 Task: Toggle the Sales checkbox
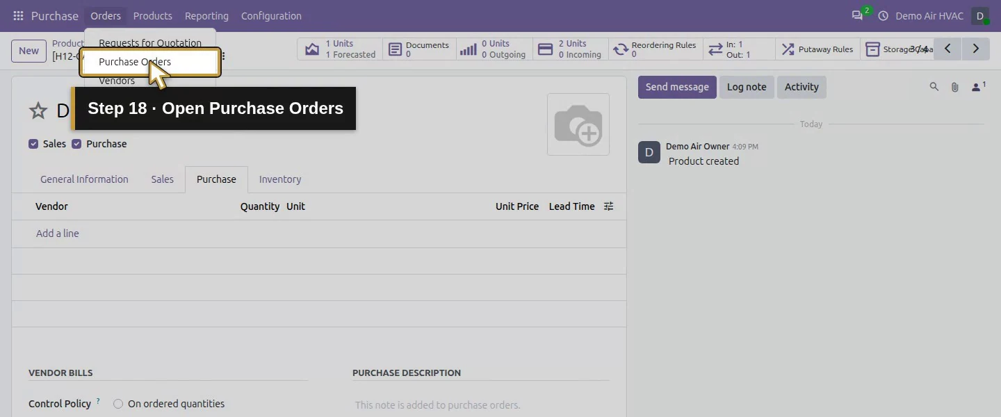(x=33, y=144)
